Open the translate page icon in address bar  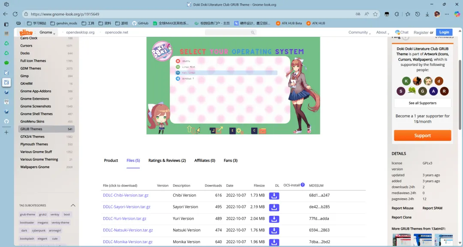(358, 14)
